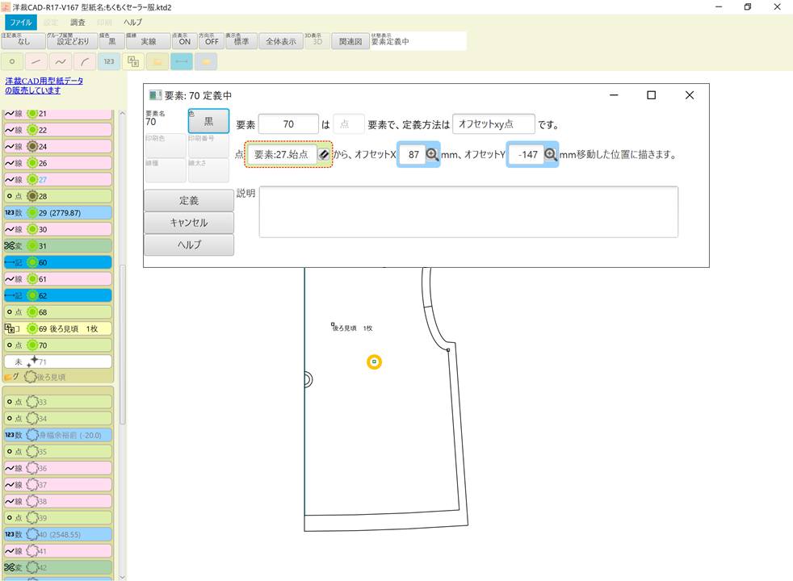Select the wavy curve line tool
793x581 pixels.
[x=60, y=61]
